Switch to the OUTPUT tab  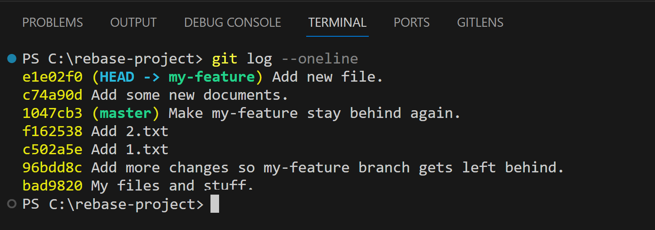(133, 22)
